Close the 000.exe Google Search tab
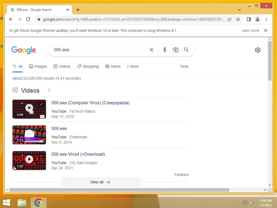This screenshot has width=277, height=208. (x=67, y=10)
